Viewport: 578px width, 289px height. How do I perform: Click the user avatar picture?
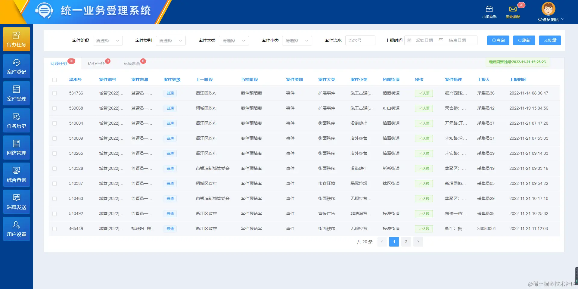(x=548, y=9)
